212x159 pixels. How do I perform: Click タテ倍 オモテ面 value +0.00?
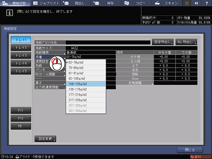tap(164, 57)
